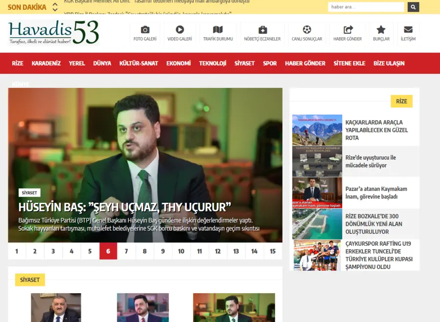Go to slide 15 of the headline slider

[273, 251]
